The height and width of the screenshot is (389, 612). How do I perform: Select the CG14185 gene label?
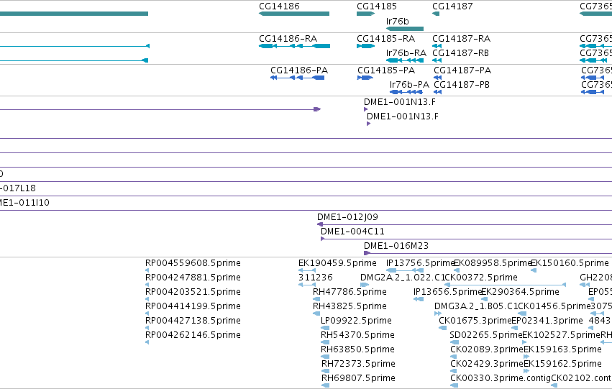(x=377, y=6)
